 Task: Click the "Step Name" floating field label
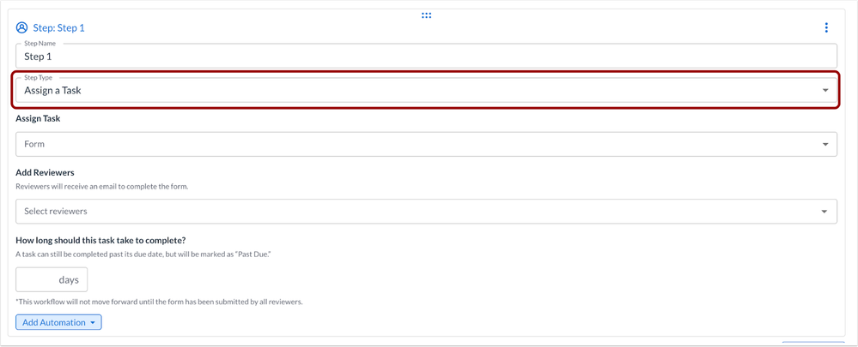tap(40, 44)
